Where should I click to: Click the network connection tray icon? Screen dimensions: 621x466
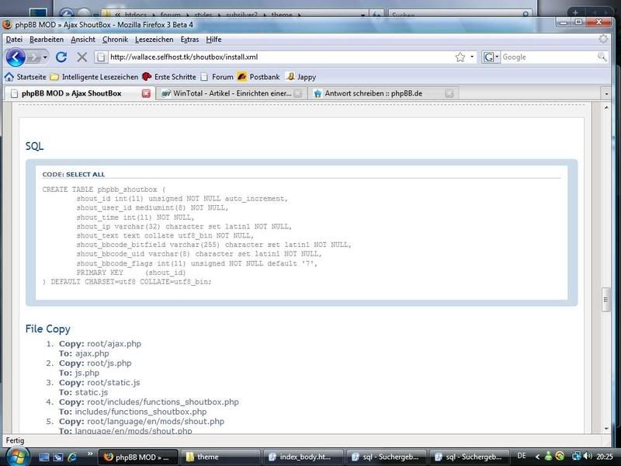[576, 457]
